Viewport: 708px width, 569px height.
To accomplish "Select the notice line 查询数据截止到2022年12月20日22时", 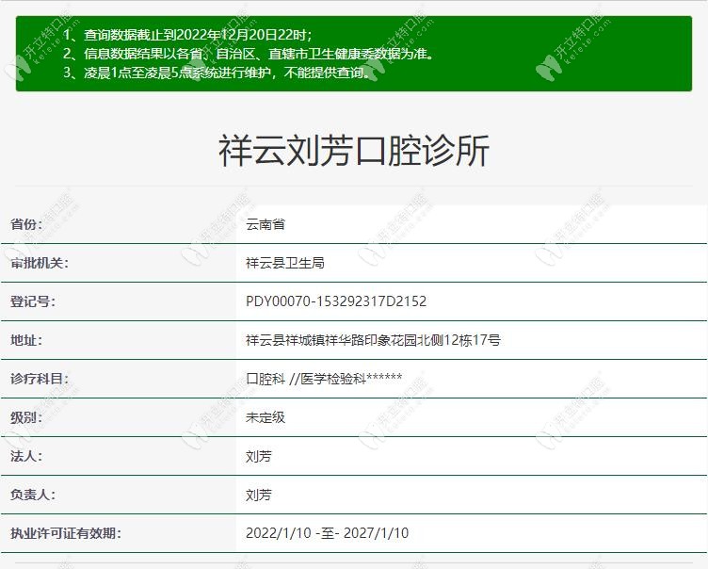I will click(x=187, y=35).
